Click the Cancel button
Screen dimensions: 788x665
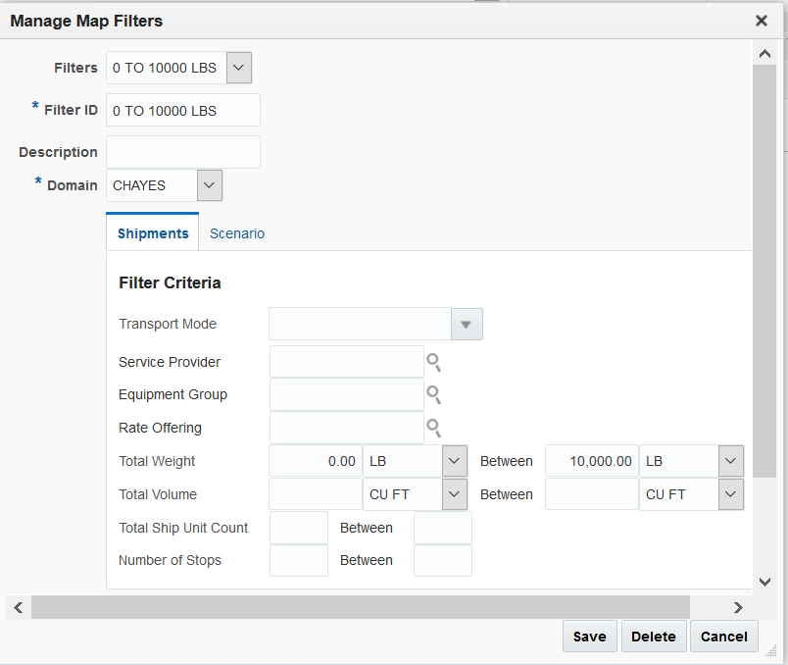(724, 637)
